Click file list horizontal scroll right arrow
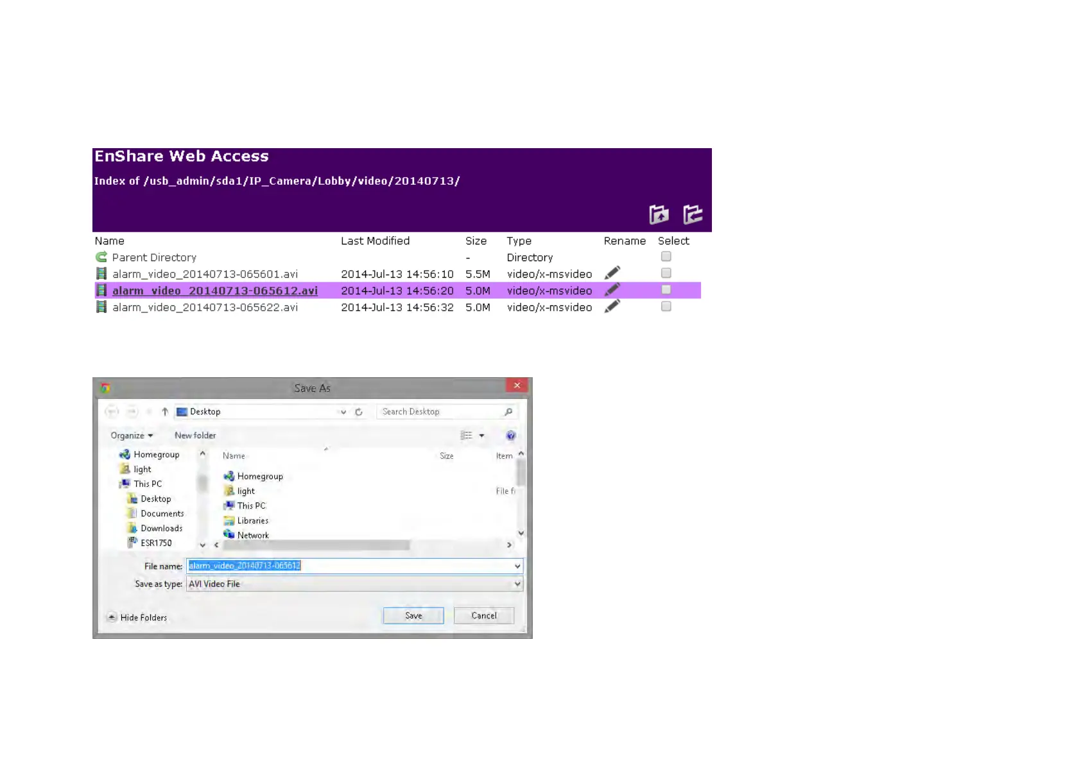This screenshot has height=764, width=1081. click(x=509, y=545)
